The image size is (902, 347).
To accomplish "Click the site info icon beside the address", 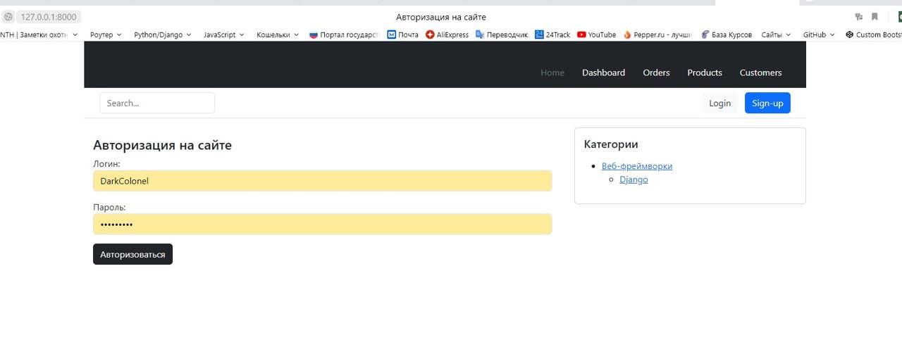I will click(x=8, y=17).
